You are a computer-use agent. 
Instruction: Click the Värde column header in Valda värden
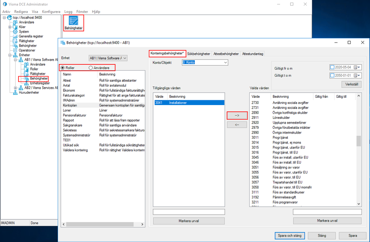coord(260,97)
